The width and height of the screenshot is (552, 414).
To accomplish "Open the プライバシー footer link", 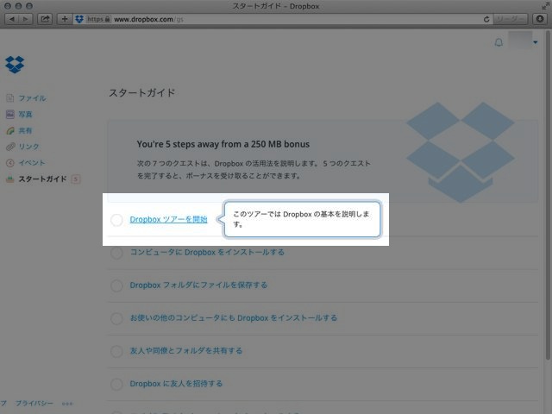I will click(34, 403).
